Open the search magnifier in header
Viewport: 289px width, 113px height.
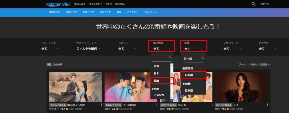pyautogui.click(x=253, y=4)
